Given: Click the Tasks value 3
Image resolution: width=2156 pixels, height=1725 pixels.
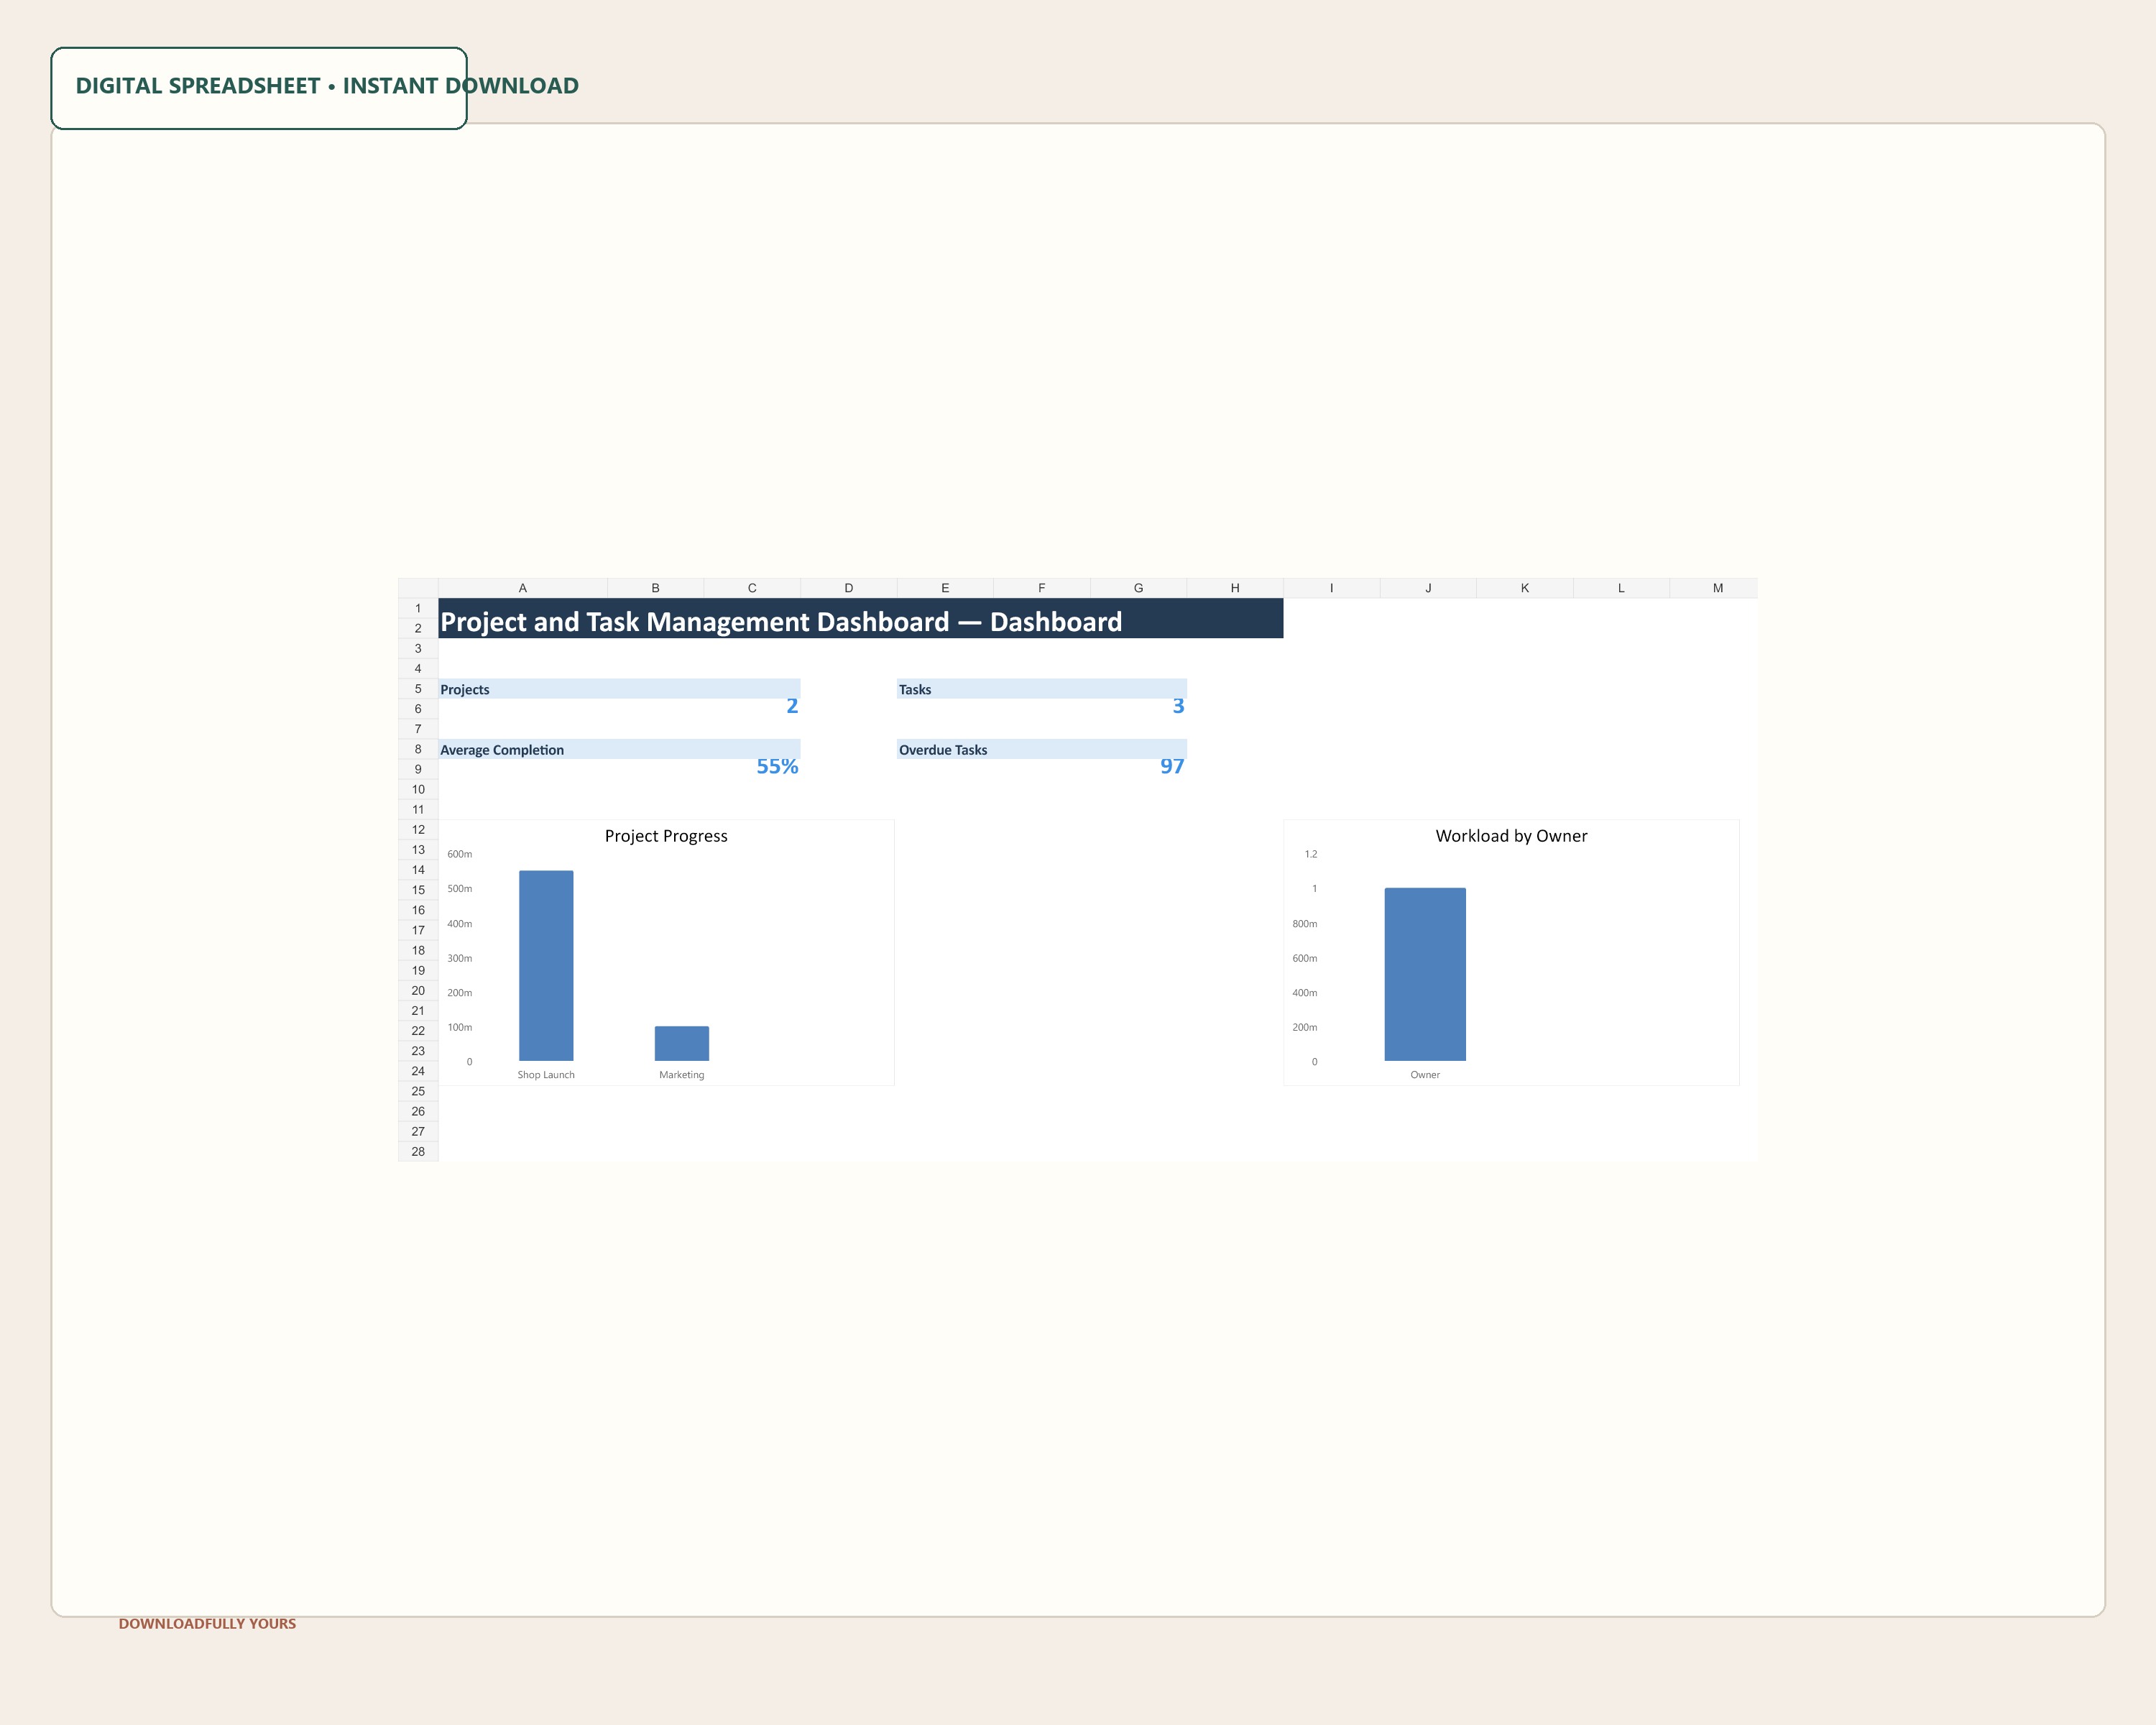Looking at the screenshot, I should [x=1178, y=706].
